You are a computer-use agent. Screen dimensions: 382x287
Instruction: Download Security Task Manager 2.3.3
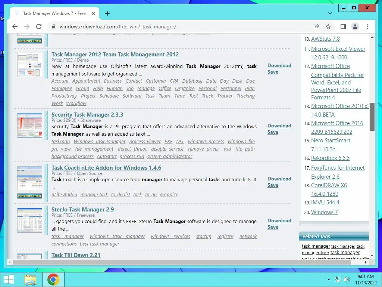[x=279, y=126]
